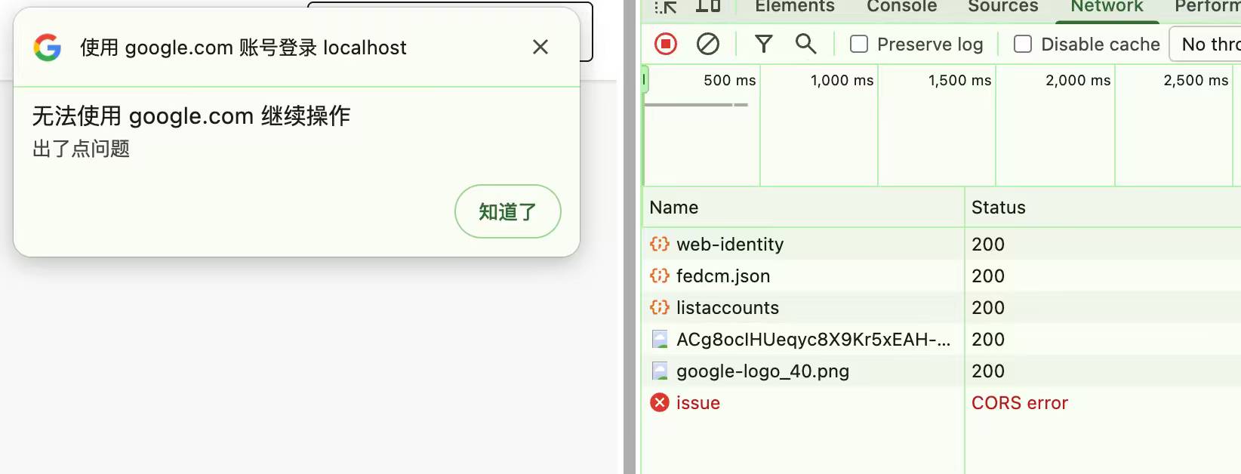
Task: Click the 200 status of web-identity
Action: (988, 244)
